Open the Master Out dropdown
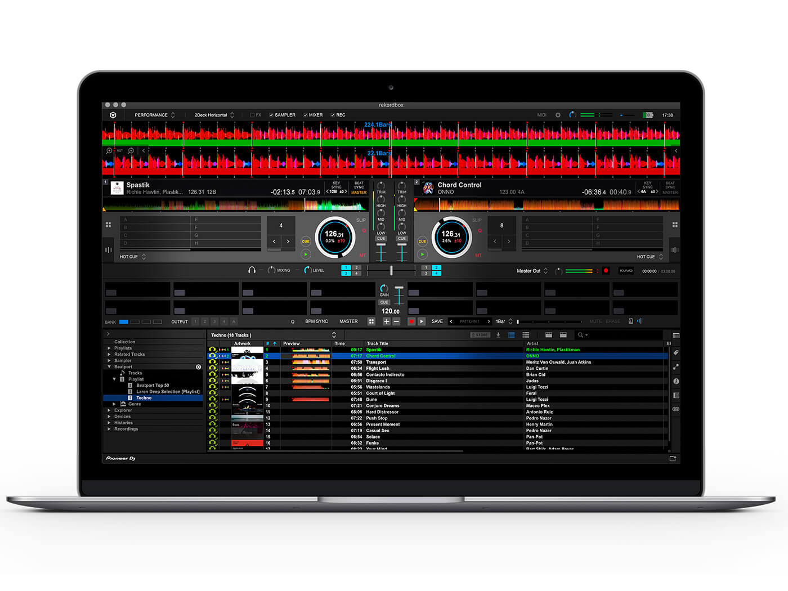 tap(532, 271)
